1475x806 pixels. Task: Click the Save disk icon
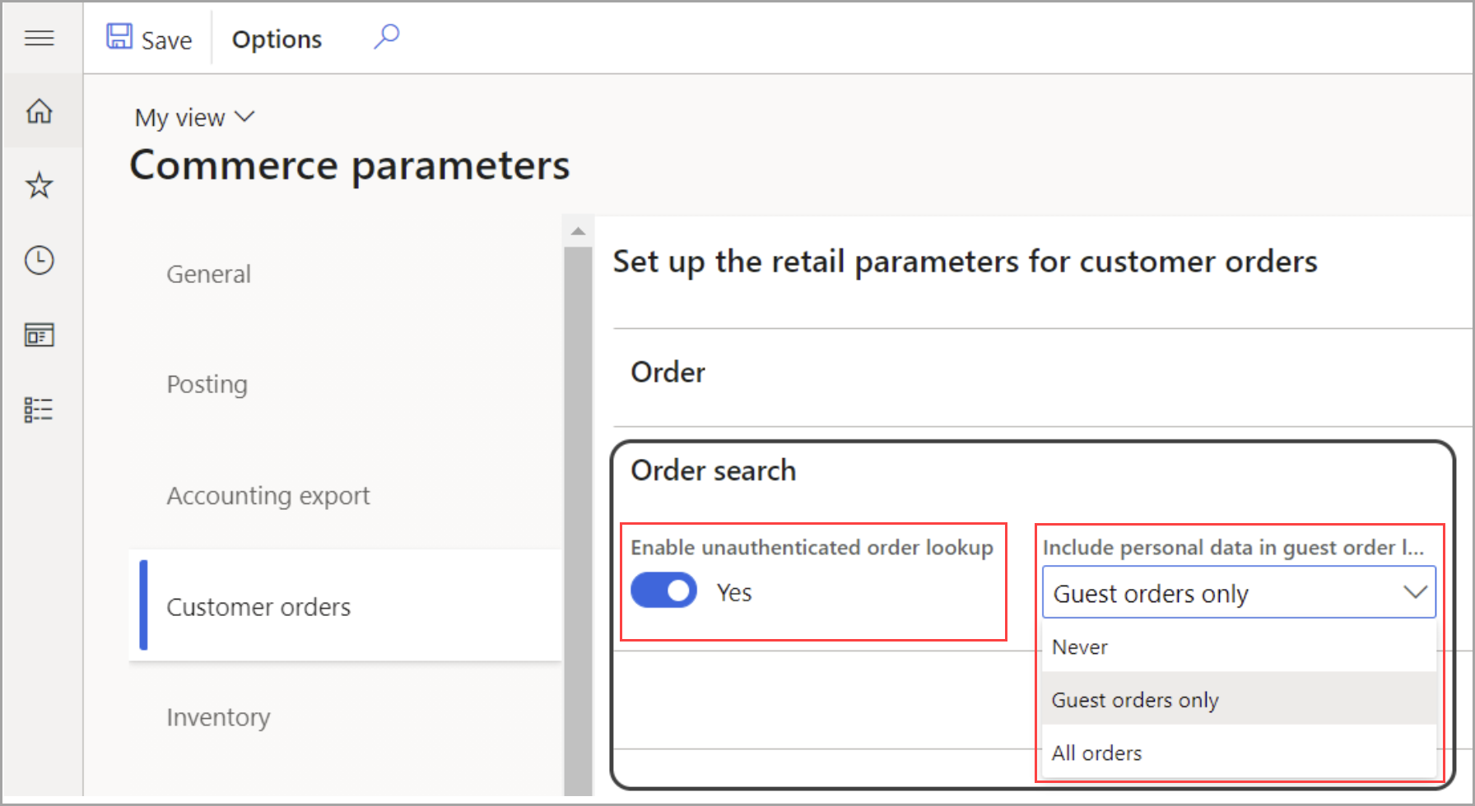point(119,37)
